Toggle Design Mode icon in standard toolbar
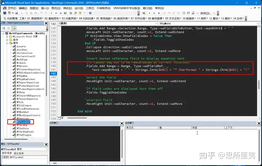 click(65, 13)
